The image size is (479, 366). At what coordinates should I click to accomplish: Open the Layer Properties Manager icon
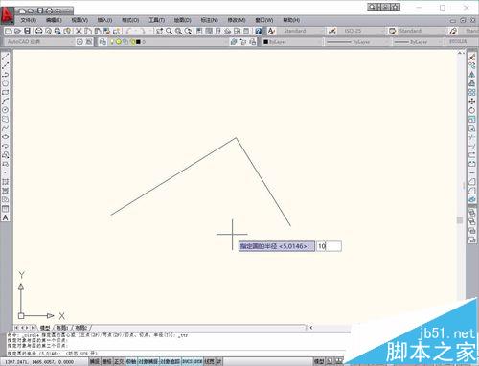click(103, 42)
